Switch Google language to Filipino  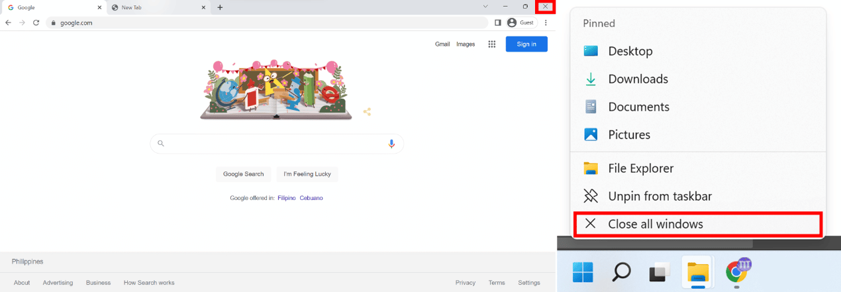287,198
